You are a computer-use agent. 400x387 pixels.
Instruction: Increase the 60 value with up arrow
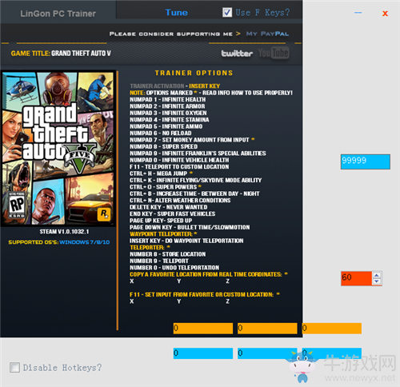[377, 275]
